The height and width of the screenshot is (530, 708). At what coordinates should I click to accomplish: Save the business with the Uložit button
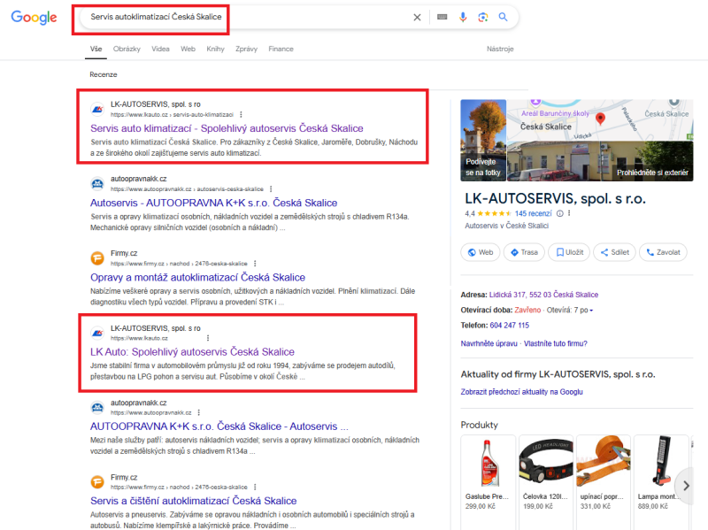[569, 252]
